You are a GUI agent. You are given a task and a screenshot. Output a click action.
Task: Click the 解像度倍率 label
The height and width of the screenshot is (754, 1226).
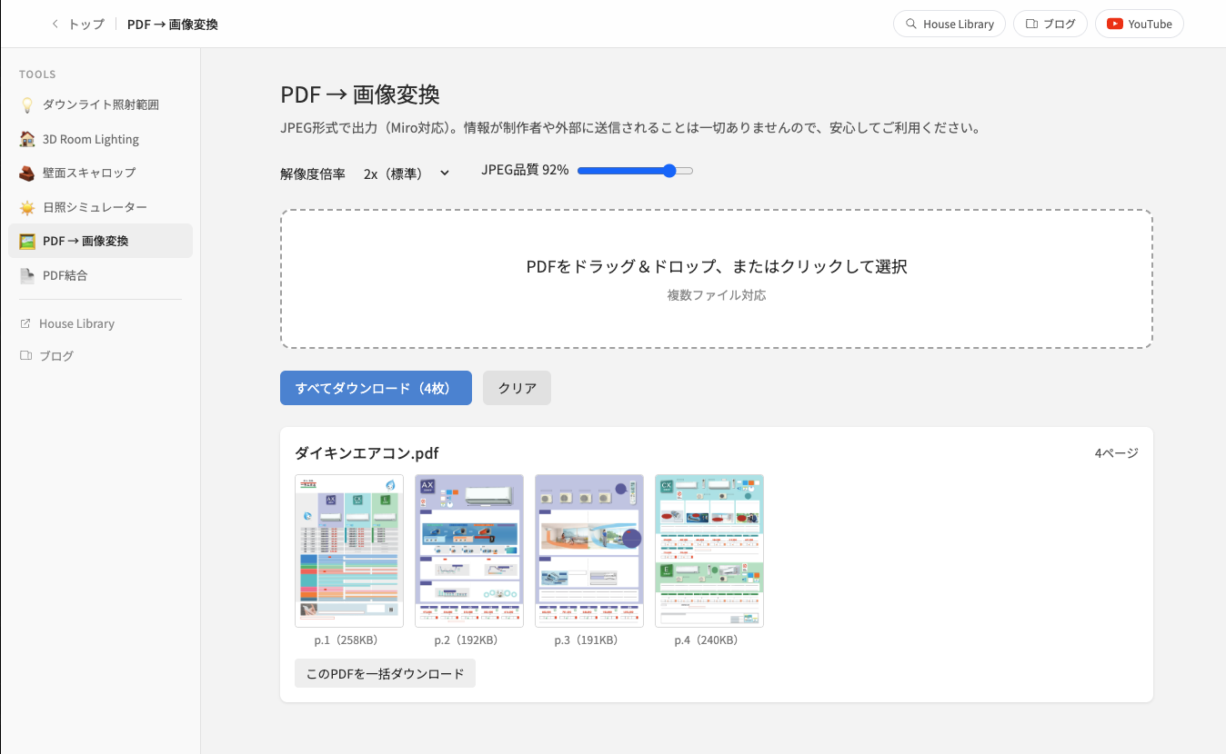[x=313, y=174]
